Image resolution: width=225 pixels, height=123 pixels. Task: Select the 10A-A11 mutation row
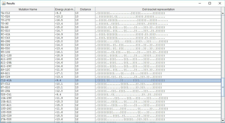coord(111,102)
